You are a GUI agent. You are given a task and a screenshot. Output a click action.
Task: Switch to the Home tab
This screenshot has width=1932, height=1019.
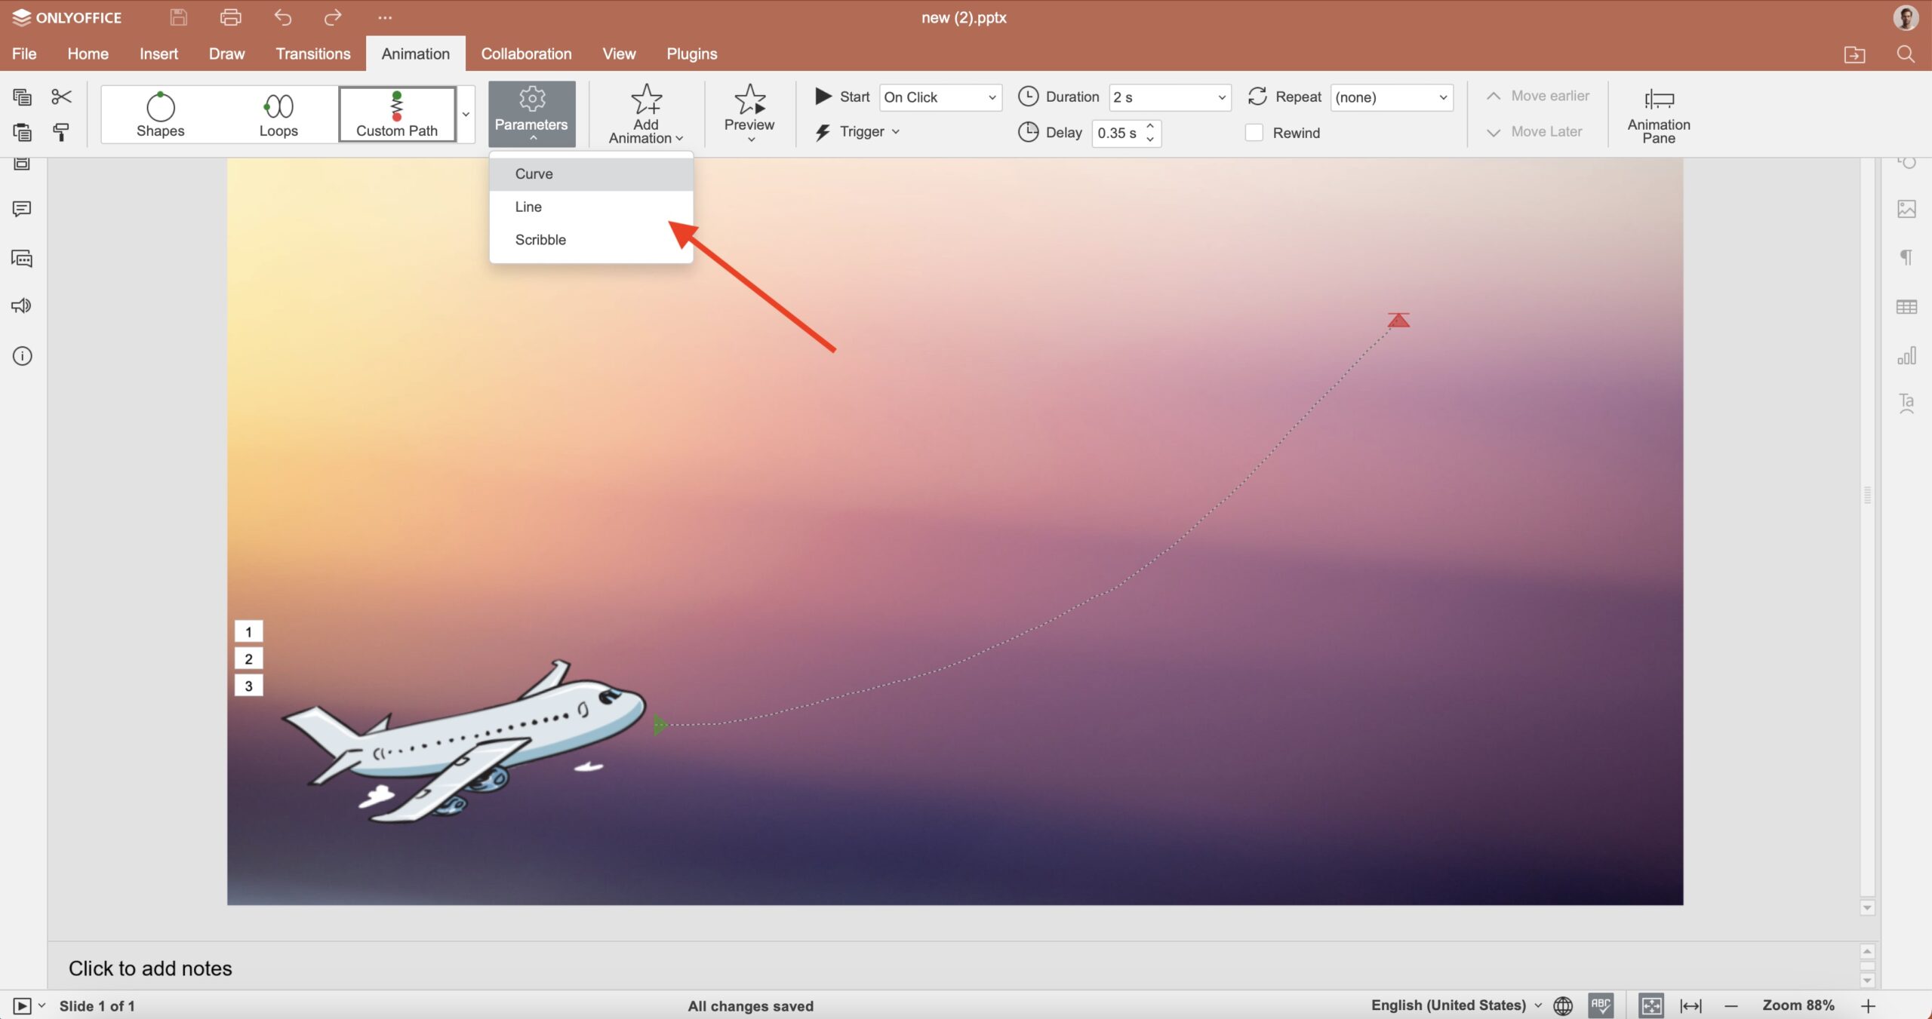(88, 54)
